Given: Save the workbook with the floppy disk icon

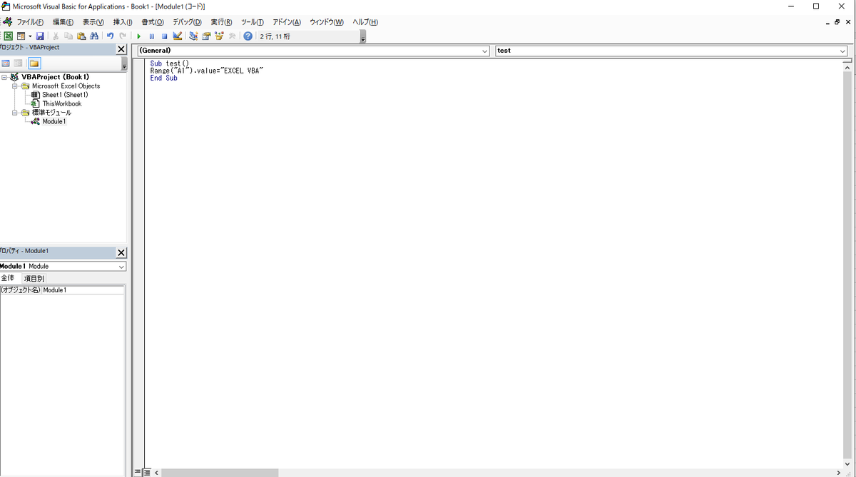Looking at the screenshot, I should (40, 36).
